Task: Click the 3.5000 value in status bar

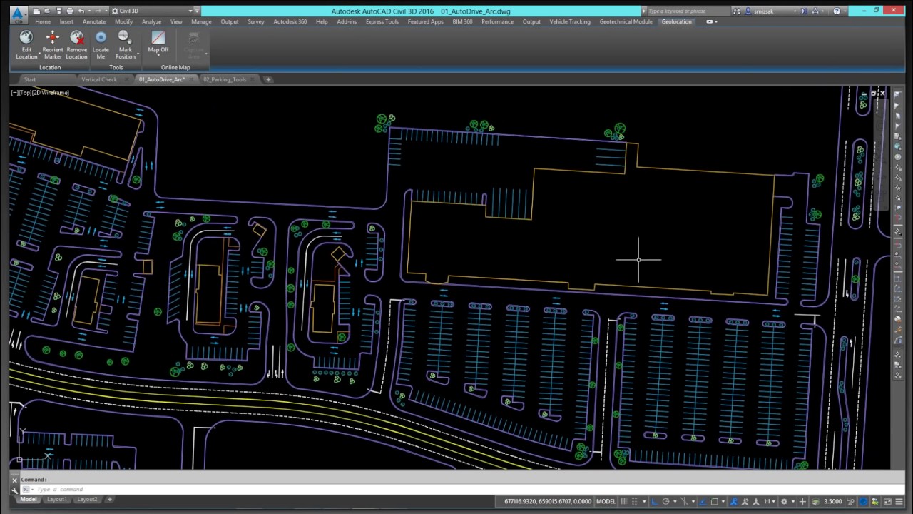Action: pyautogui.click(x=832, y=501)
